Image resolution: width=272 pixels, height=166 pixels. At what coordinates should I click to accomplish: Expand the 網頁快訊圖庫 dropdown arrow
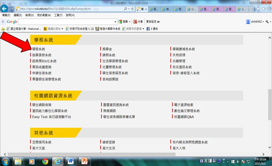pos(143,29)
